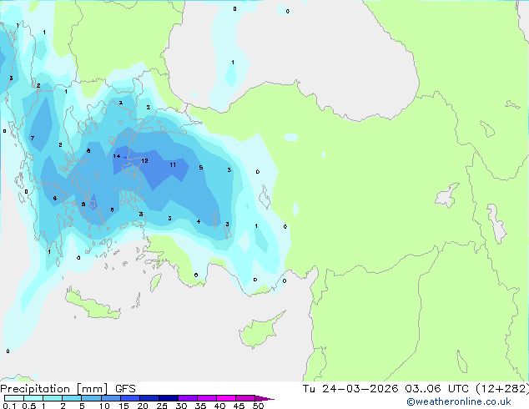Image resolution: width=529 pixels, height=409 pixels.
Task: Click the 0.1–0.5 mm legend color swatch
Action: (x=14, y=398)
